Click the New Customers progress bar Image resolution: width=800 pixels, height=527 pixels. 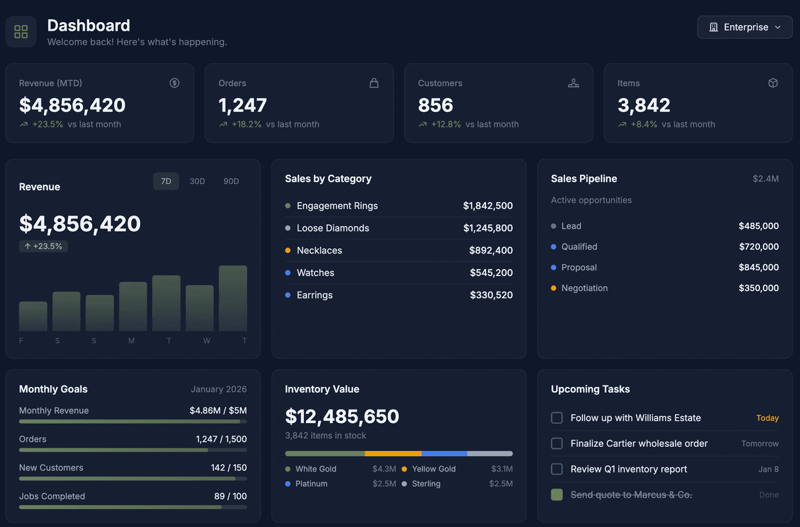click(133, 478)
